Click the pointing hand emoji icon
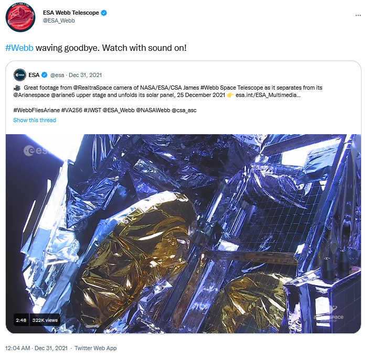 (230, 95)
